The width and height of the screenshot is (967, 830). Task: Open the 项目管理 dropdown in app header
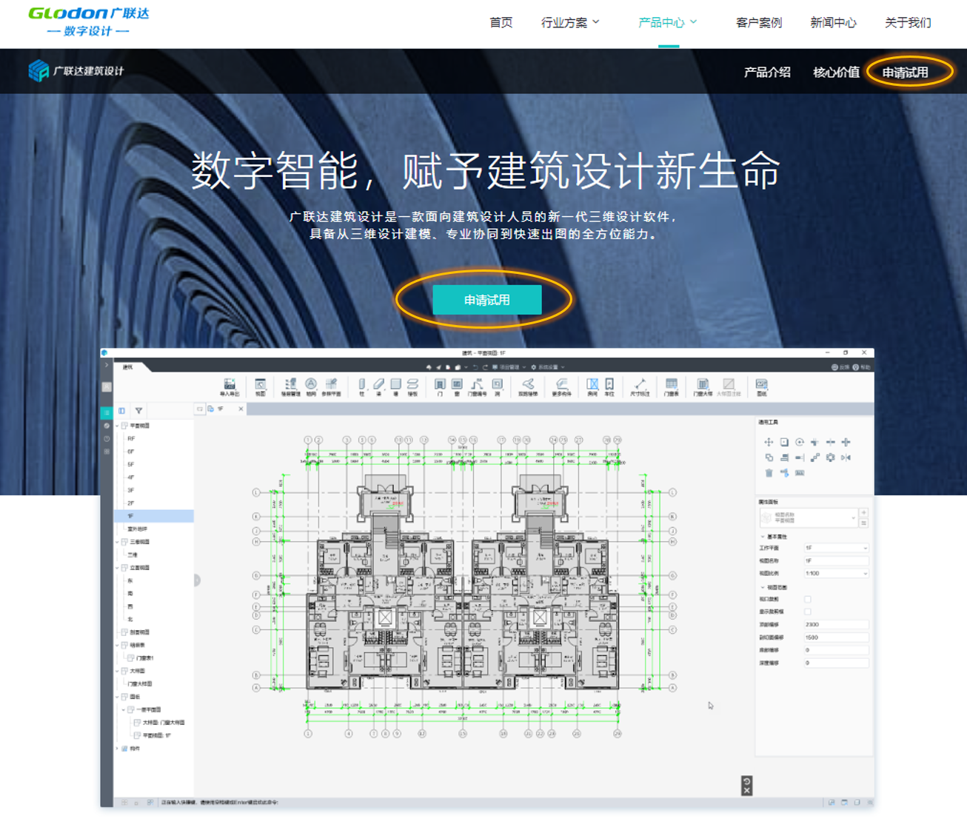coord(510,367)
